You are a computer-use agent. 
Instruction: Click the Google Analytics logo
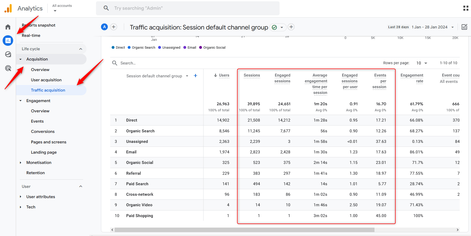coord(8,8)
